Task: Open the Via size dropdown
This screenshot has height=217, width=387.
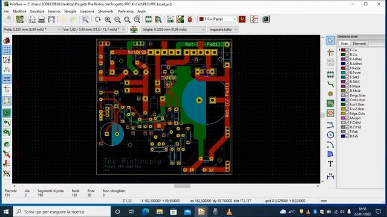Action: [94, 30]
